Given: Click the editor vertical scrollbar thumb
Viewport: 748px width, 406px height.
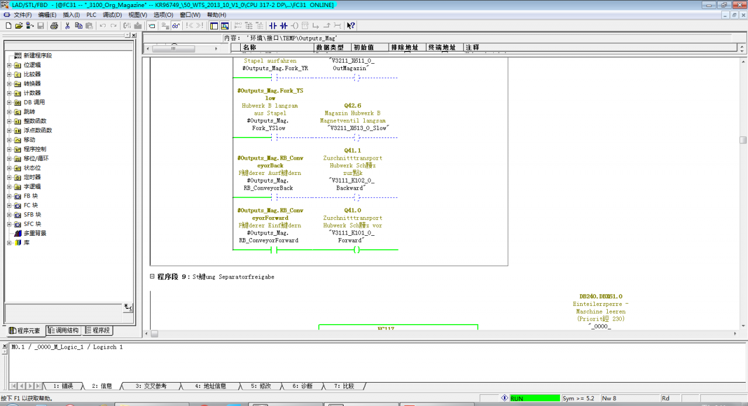Looking at the screenshot, I should click(x=743, y=140).
